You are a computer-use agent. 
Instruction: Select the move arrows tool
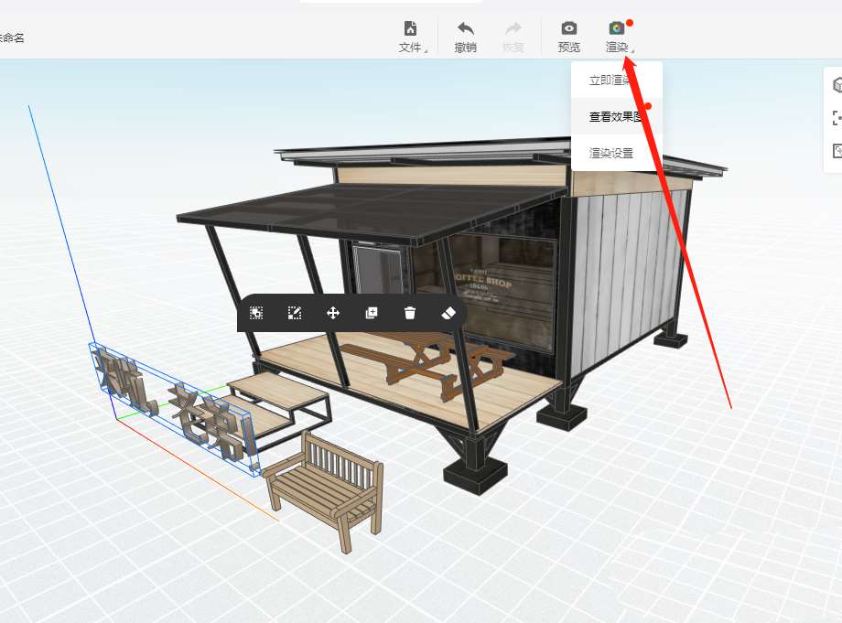[333, 313]
